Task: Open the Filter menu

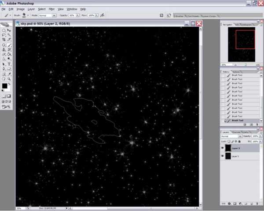Action: click(x=52, y=9)
